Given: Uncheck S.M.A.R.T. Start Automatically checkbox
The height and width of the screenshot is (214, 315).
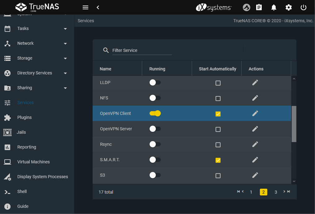Looking at the screenshot, I should click(x=218, y=160).
